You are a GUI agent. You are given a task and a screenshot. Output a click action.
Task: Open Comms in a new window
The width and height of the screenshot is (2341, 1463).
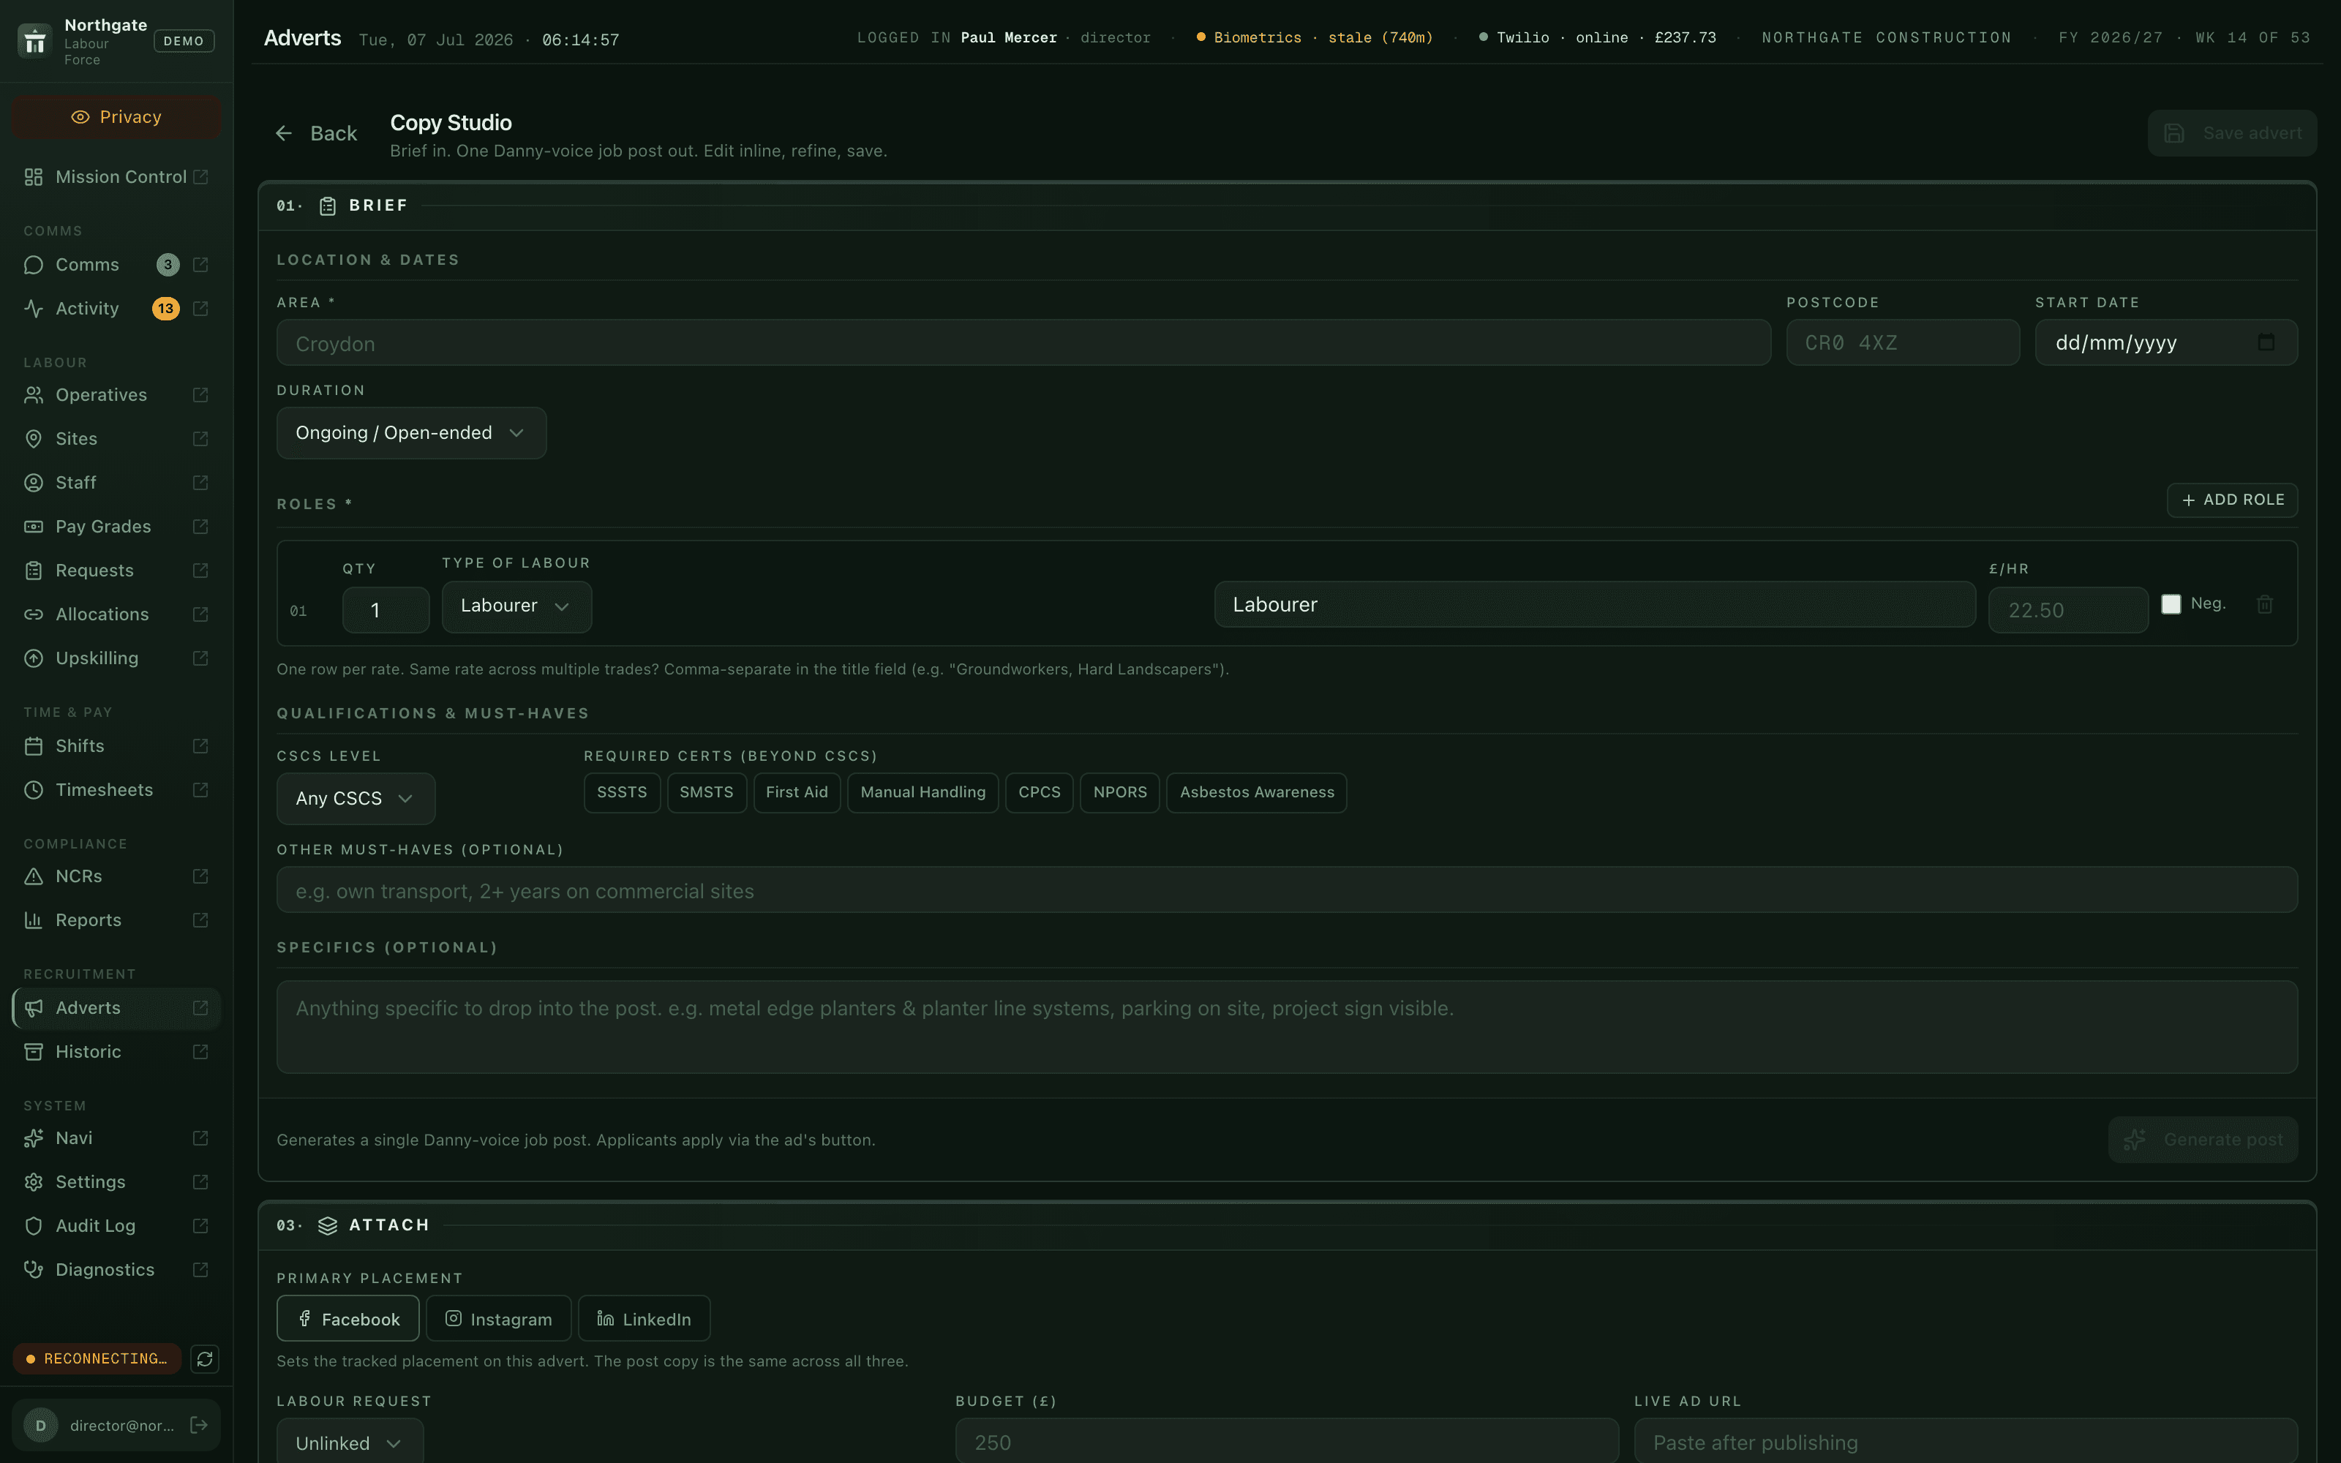point(200,264)
